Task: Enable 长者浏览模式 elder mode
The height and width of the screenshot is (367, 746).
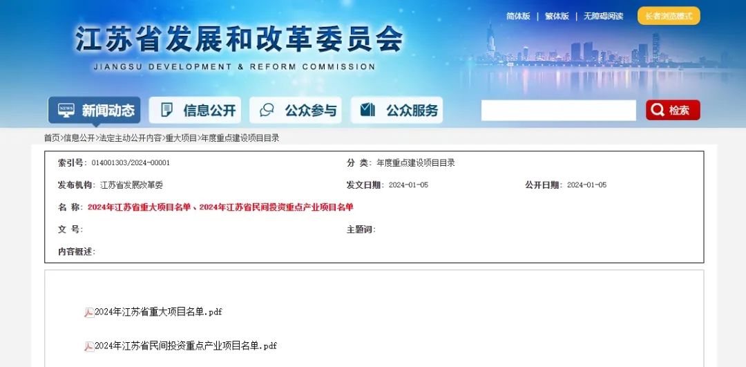Action: tap(668, 16)
